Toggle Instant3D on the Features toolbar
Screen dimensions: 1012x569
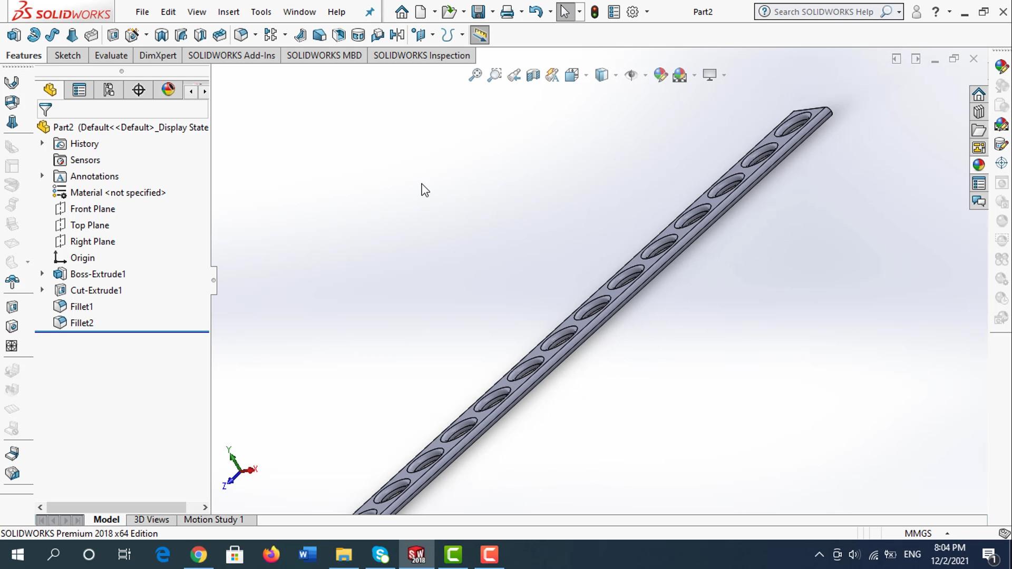[x=480, y=35]
